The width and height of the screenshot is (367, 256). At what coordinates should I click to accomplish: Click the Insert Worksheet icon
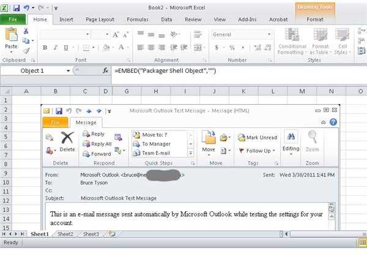(112, 234)
